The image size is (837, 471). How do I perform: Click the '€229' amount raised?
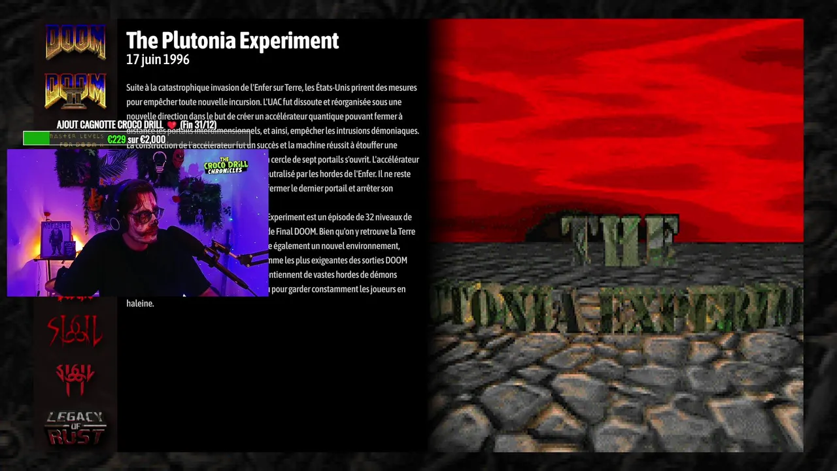pos(116,139)
